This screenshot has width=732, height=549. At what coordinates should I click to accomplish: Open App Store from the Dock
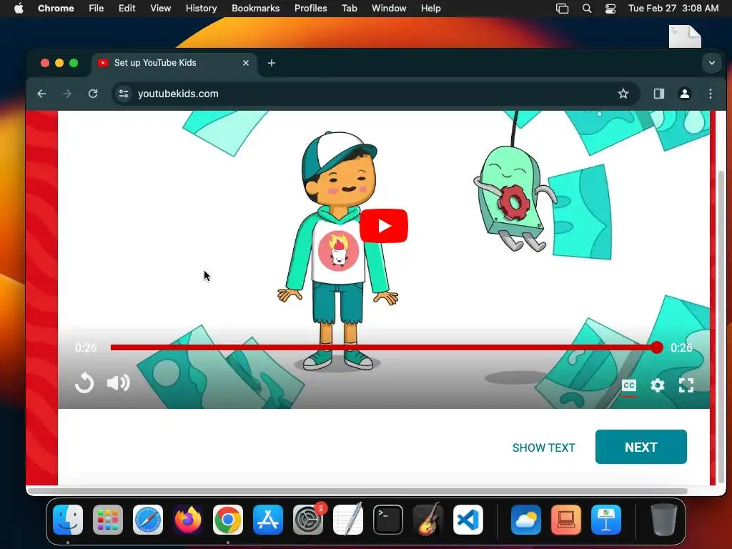coord(268,520)
